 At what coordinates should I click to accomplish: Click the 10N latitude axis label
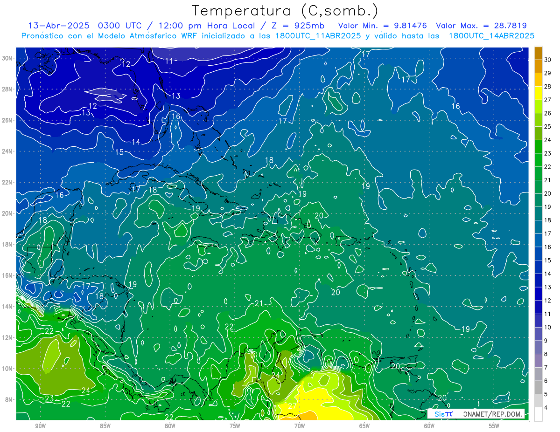[x=8, y=368]
